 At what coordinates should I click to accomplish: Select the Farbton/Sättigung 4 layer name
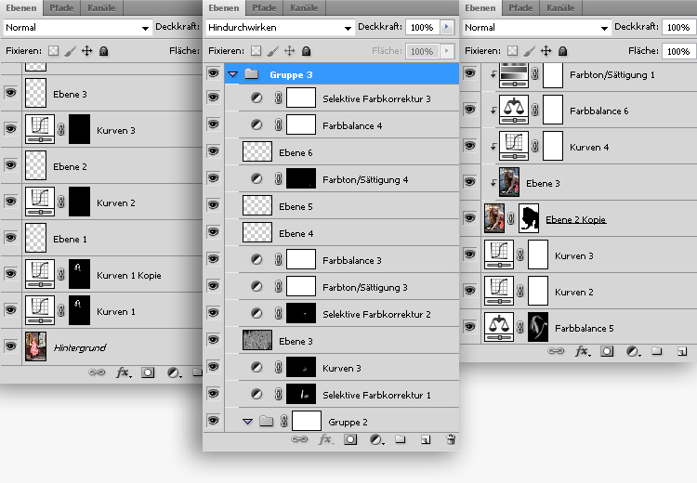click(x=365, y=179)
